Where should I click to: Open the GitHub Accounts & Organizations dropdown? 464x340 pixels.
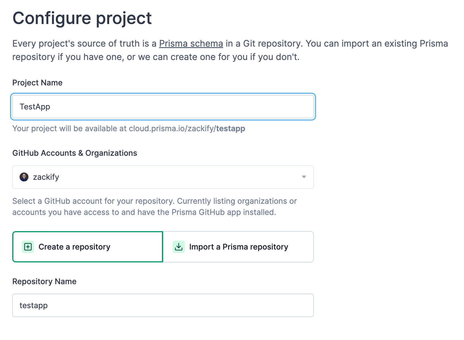(163, 177)
